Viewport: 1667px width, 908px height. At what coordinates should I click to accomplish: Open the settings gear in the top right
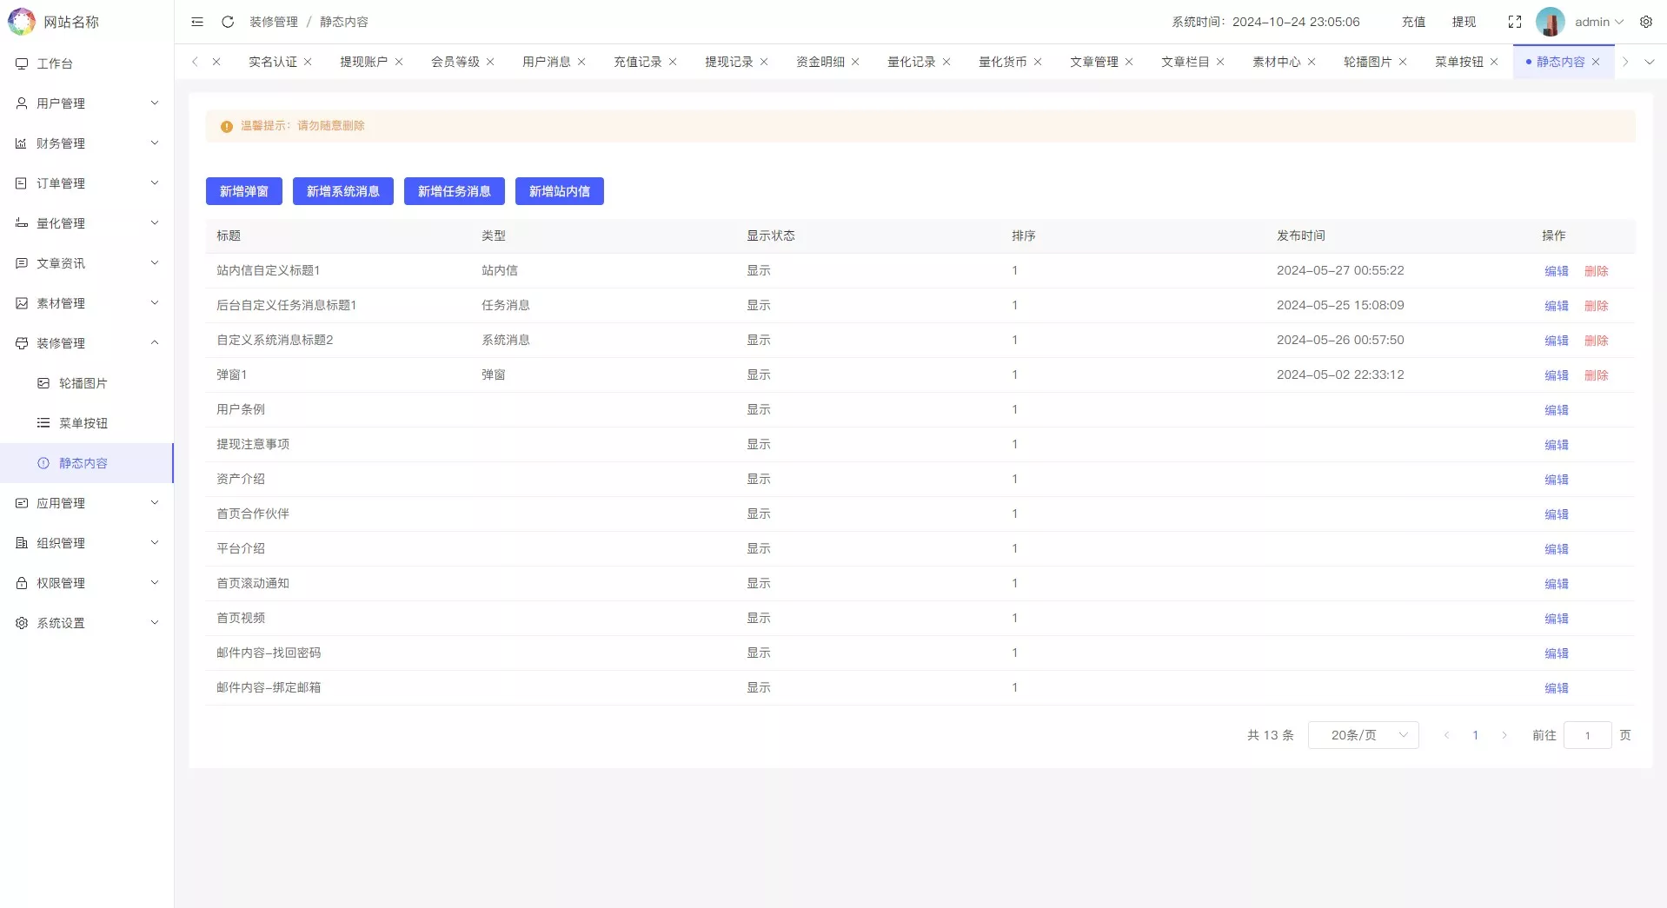(1646, 22)
